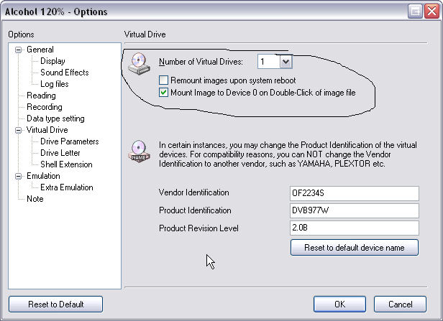Click the device NAME disc icon

pos(140,147)
